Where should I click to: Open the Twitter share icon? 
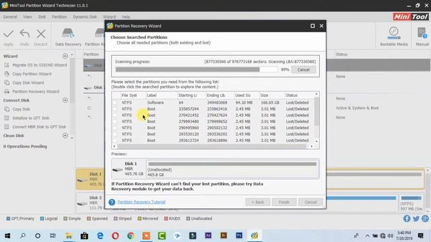(416, 218)
